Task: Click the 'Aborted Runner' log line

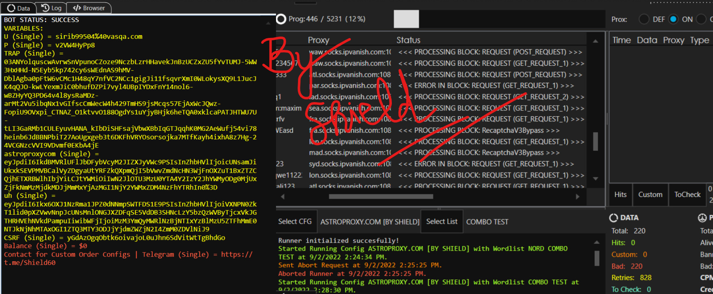Action: [x=352, y=274]
